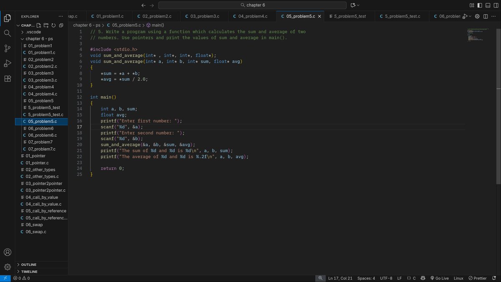Image resolution: width=501 pixels, height=282 pixels.
Task: Open the Copilot chat icon in title bar
Action: point(353,5)
